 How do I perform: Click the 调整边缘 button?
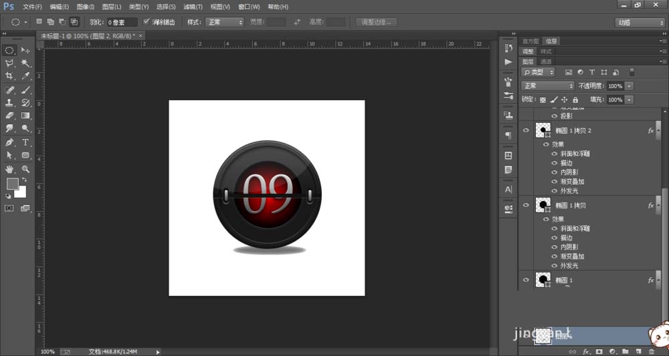(x=376, y=22)
